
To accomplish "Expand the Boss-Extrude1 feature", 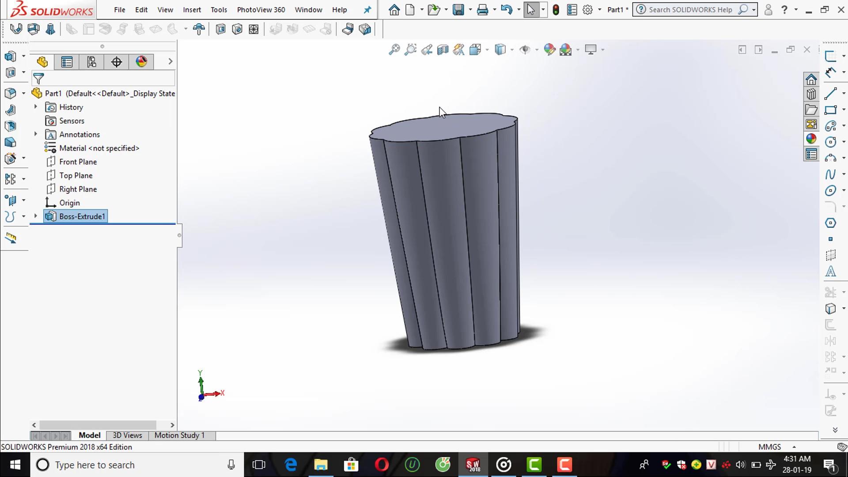I will click(x=35, y=216).
